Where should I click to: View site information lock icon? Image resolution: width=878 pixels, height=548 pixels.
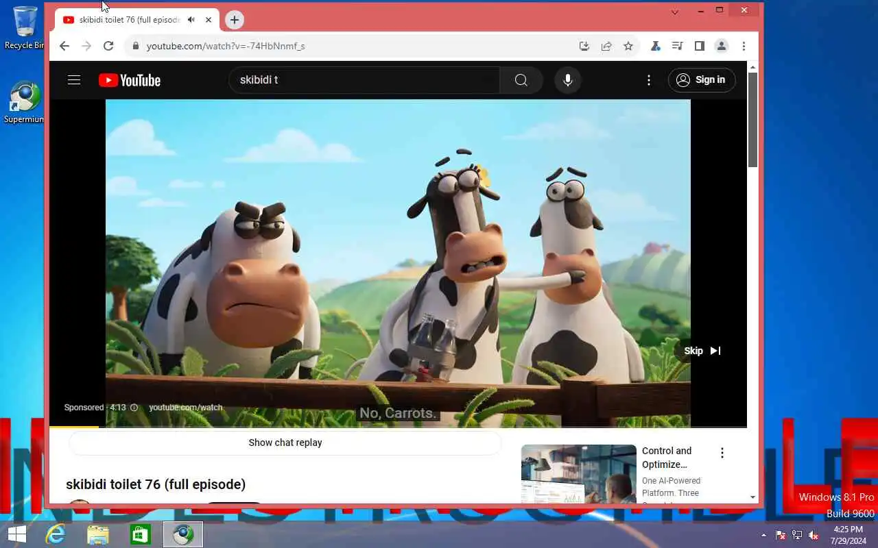click(x=135, y=46)
